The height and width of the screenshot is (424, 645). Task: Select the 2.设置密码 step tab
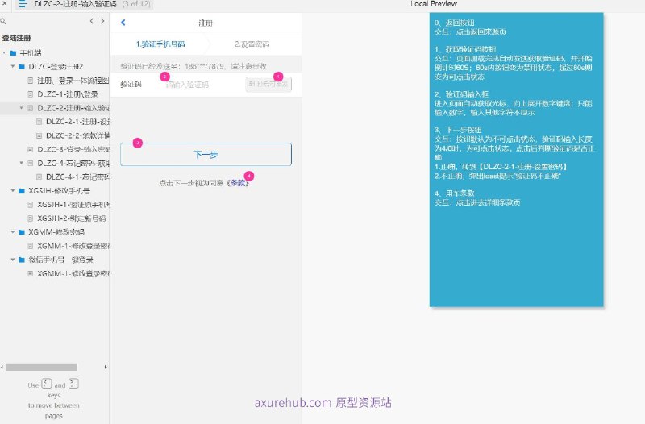[x=252, y=44]
